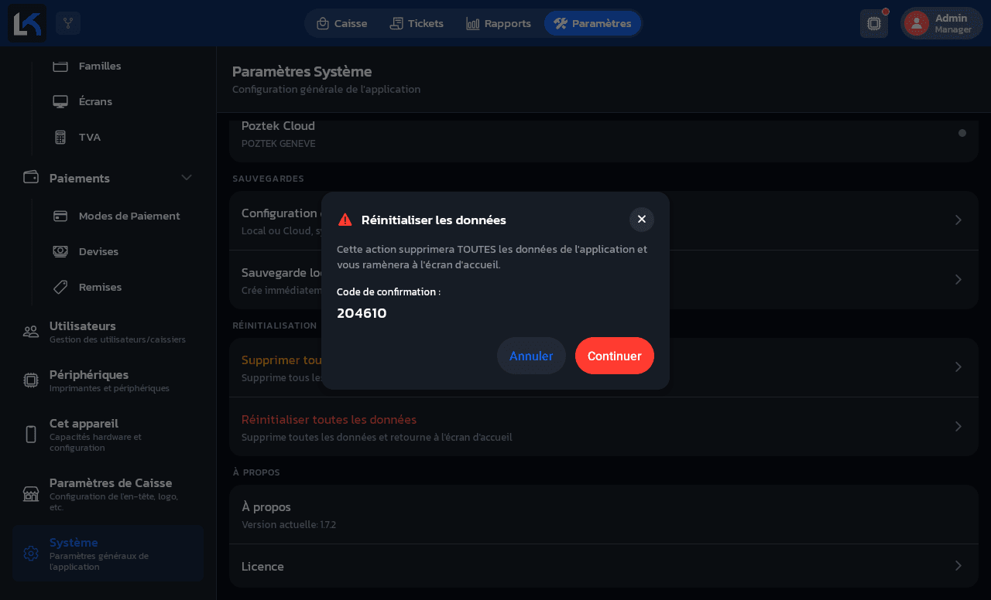Open the Licence row chevron

tap(958, 565)
